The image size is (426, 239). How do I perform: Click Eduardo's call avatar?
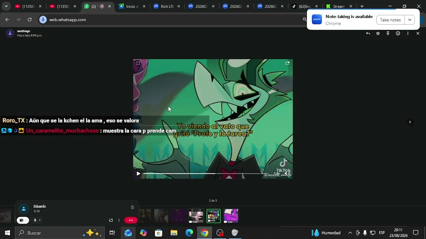click(x=24, y=209)
